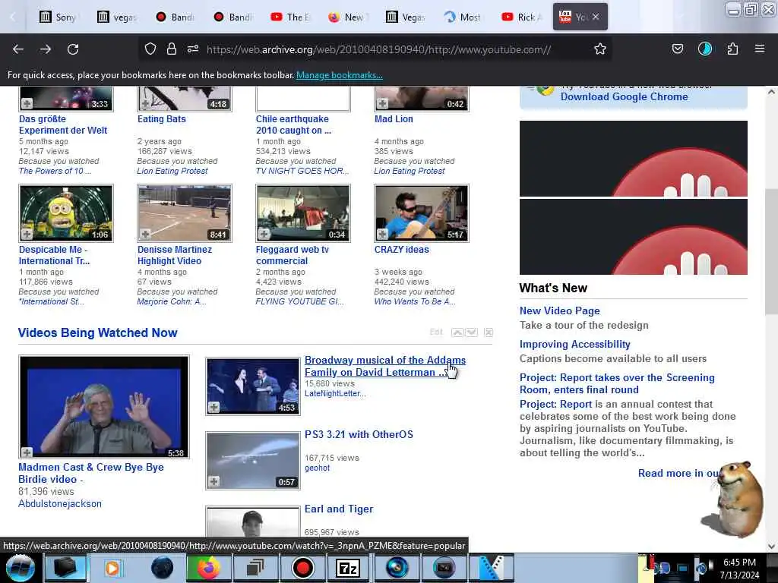Image resolution: width=778 pixels, height=583 pixels.
Task: Open tracking protection shield icon in address bar
Action: [150, 49]
